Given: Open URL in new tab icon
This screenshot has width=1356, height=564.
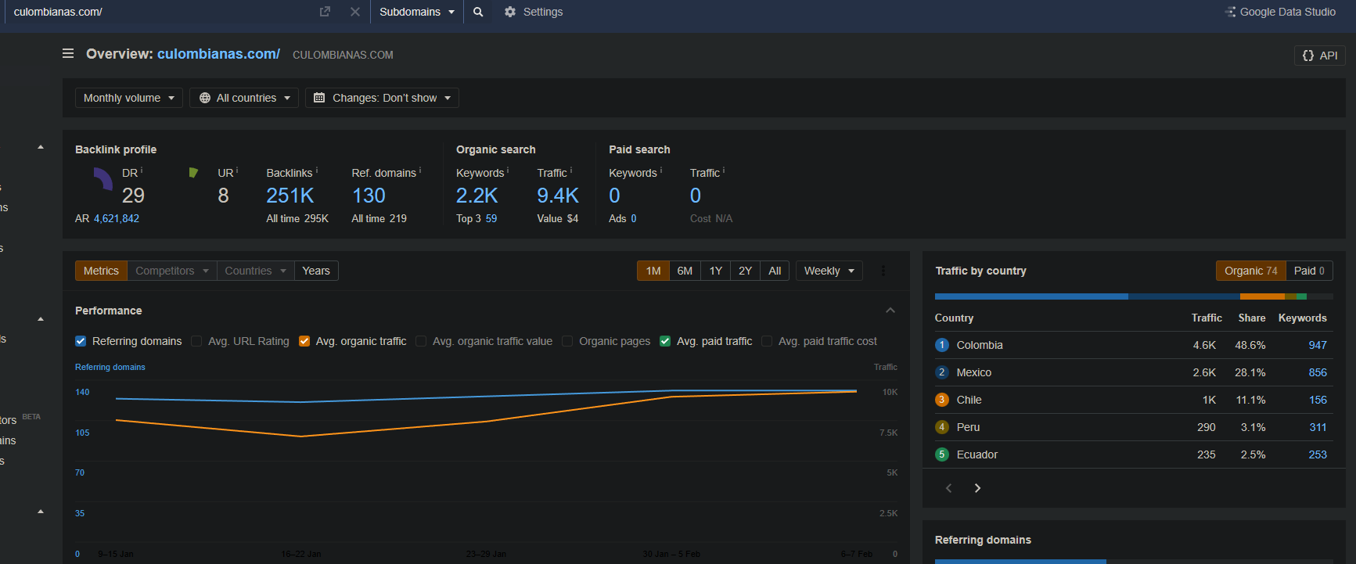Looking at the screenshot, I should click(326, 12).
